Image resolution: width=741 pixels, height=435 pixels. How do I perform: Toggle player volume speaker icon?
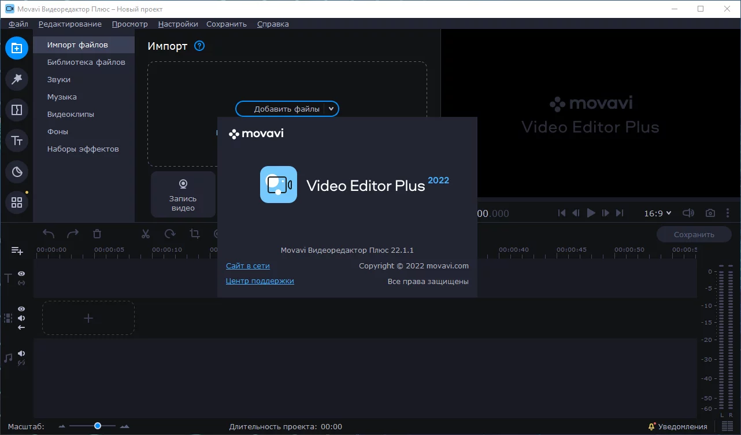(688, 213)
